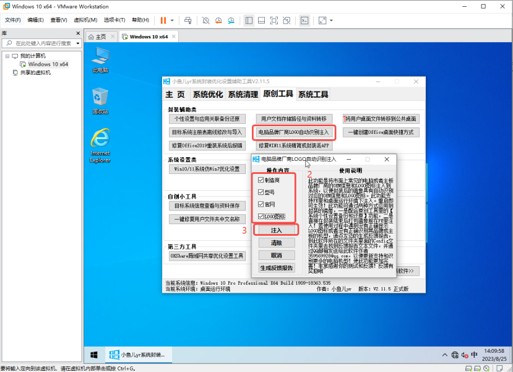Select 共享的虚拟机 in library tree

click(35, 72)
